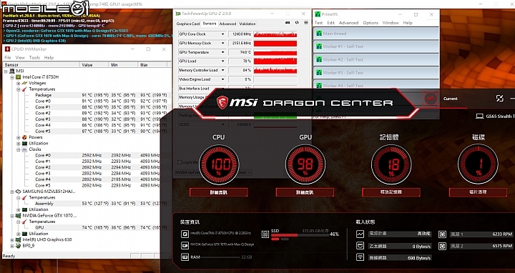Open HWMonitor File menu
This screenshot has height=273, width=515.
[x=8, y=57]
